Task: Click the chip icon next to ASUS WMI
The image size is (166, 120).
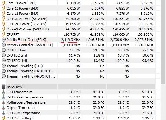Action: tap(4, 86)
